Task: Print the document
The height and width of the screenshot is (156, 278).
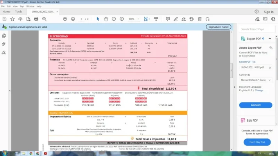Action: pyautogui.click(x=36, y=19)
